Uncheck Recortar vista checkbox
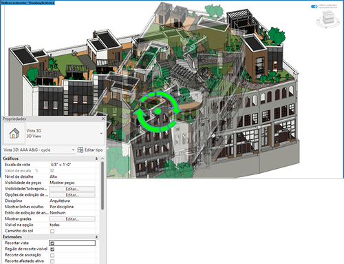 click(52, 243)
